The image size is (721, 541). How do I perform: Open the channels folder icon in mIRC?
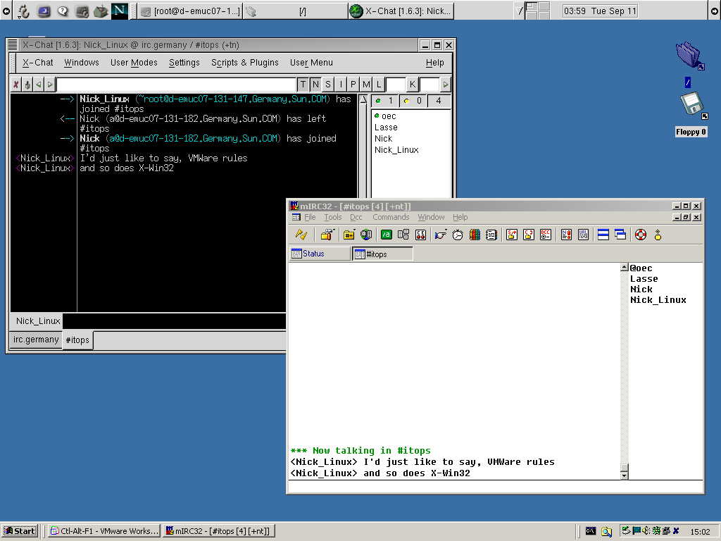(x=349, y=235)
